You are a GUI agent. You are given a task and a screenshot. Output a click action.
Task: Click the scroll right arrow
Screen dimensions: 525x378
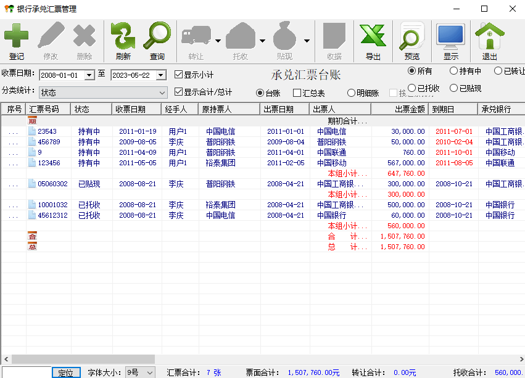point(521,360)
